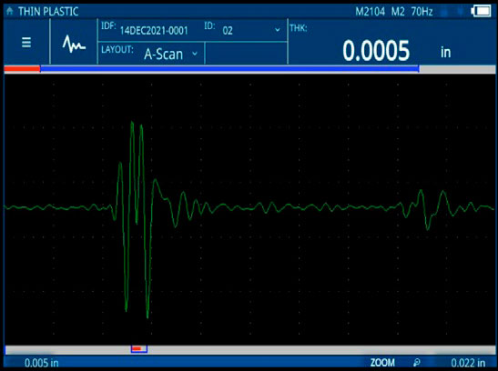The width and height of the screenshot is (498, 371).
Task: Select the 0.0005 thickness reading
Action: click(x=376, y=51)
